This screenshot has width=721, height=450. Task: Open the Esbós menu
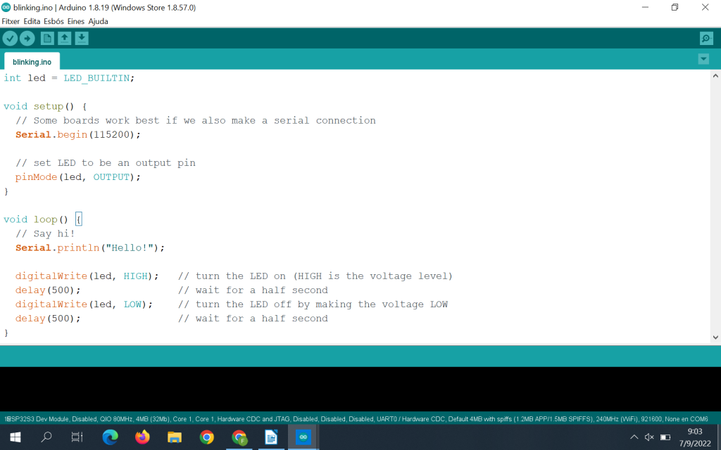[x=54, y=21]
